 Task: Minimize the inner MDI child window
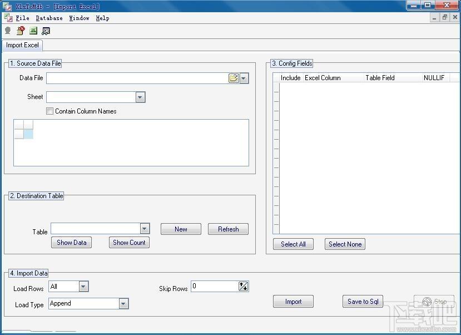[x=434, y=18]
